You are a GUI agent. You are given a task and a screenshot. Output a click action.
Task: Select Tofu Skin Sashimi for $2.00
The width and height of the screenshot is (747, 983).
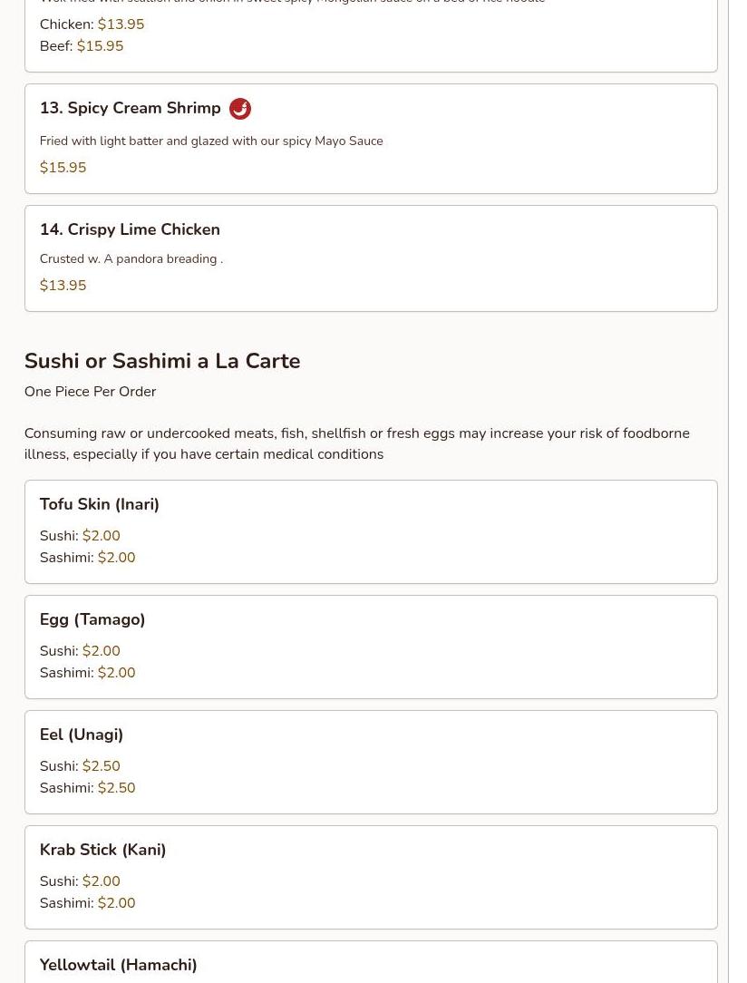[x=87, y=558]
